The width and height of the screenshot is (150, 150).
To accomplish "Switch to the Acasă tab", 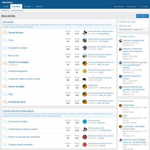I will coord(6,6).
